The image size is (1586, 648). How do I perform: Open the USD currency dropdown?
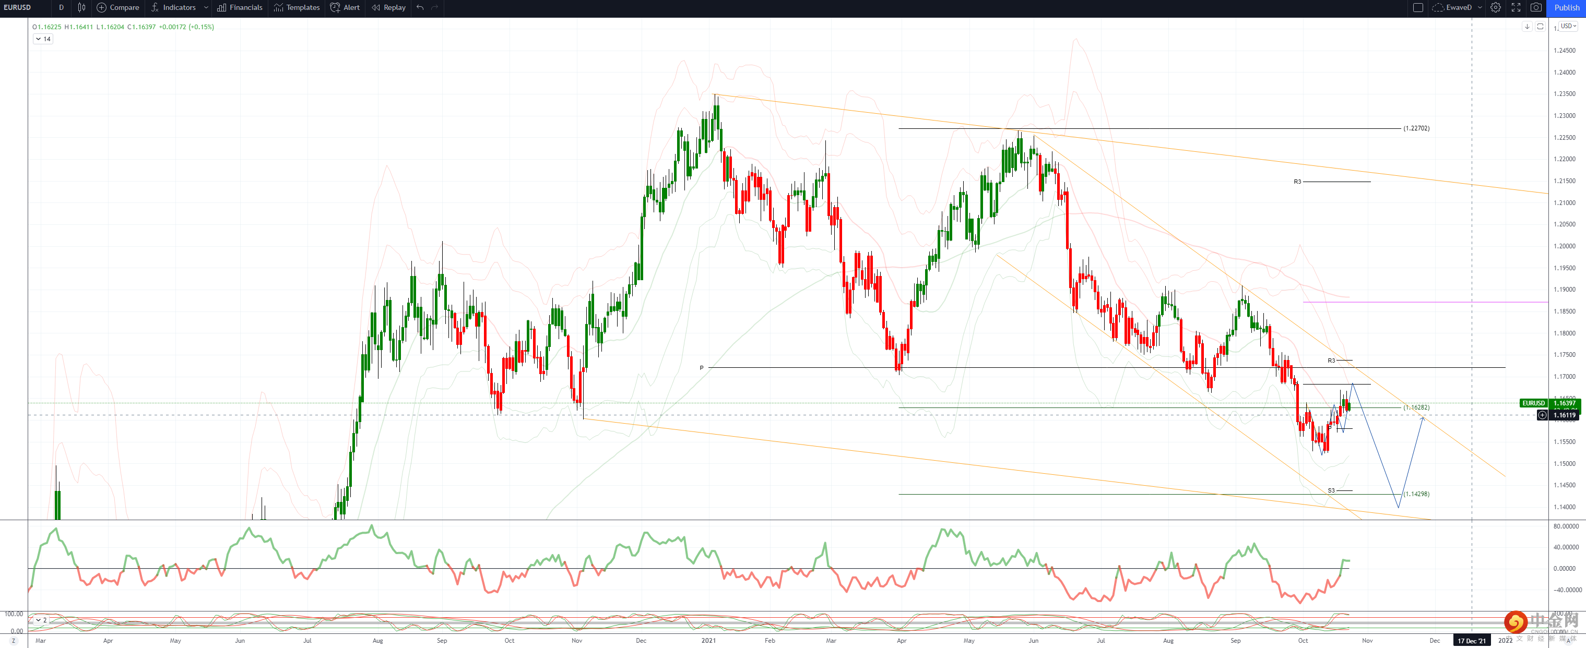coord(1568,26)
